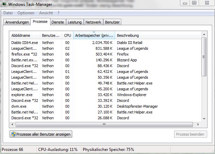Select the dwm.exe process

(x=105, y=106)
